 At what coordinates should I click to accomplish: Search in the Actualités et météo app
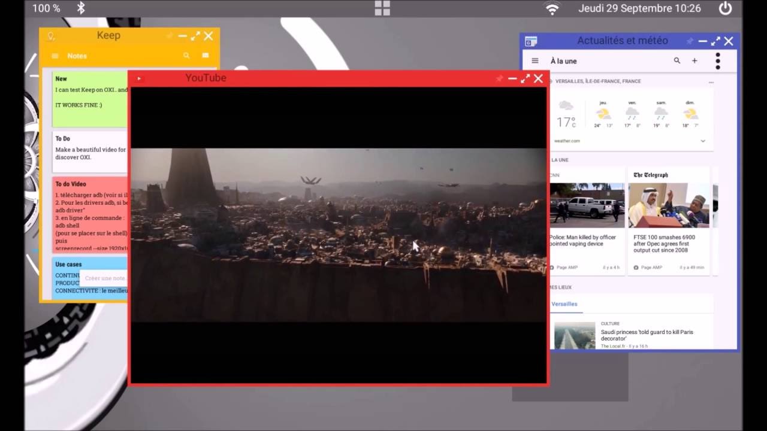coord(677,60)
